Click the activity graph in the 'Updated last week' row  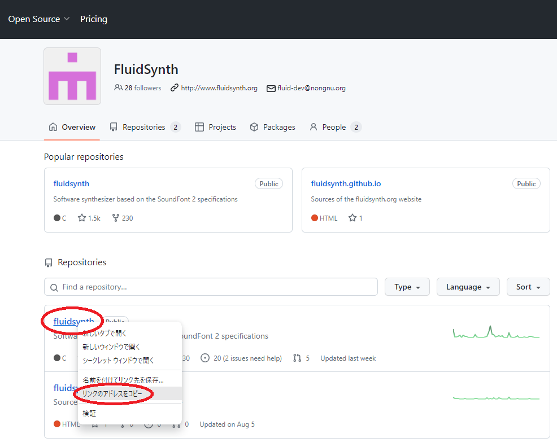coord(496,332)
